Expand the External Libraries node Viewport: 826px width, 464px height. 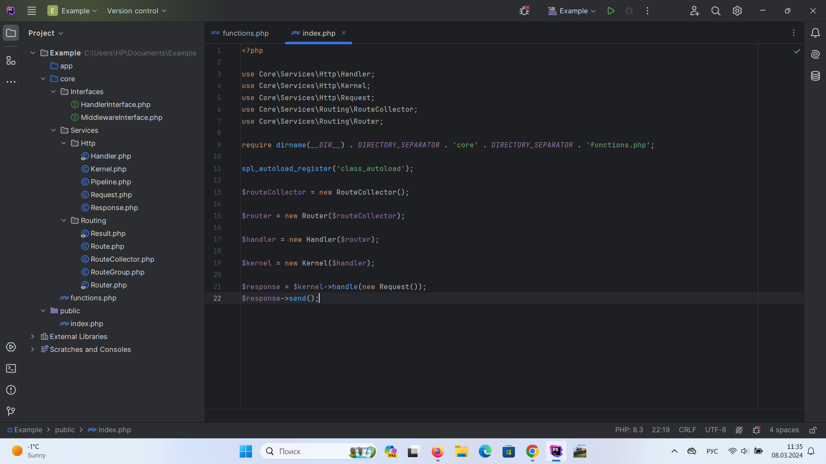[32, 336]
